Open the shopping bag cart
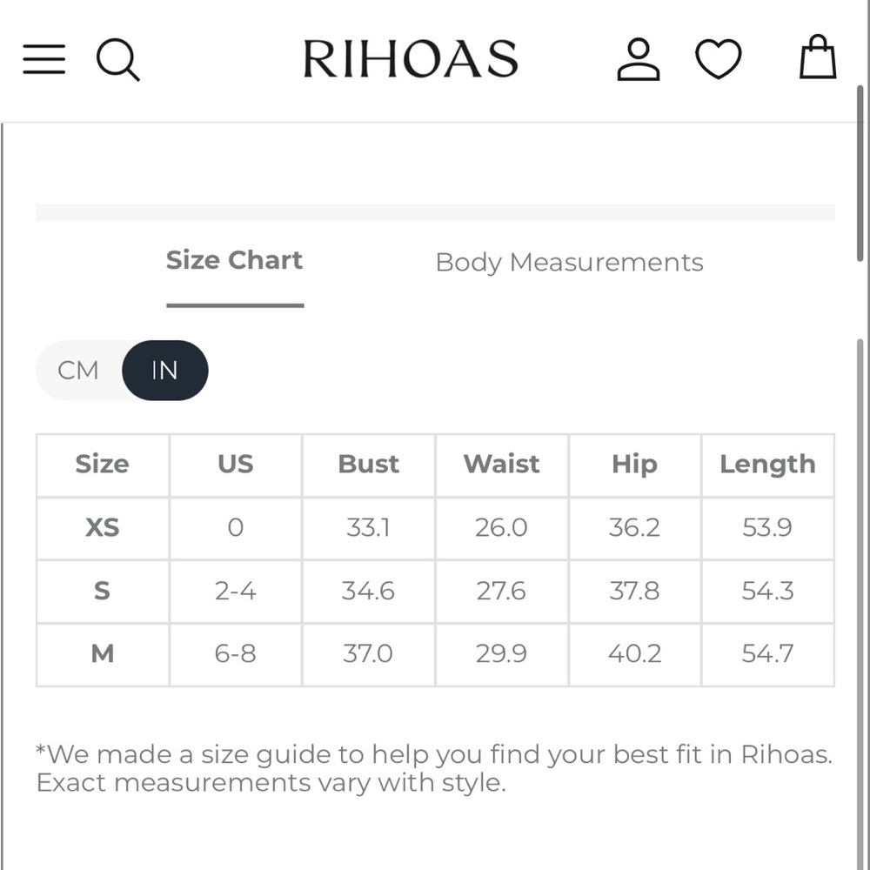The height and width of the screenshot is (870, 870). (x=818, y=57)
